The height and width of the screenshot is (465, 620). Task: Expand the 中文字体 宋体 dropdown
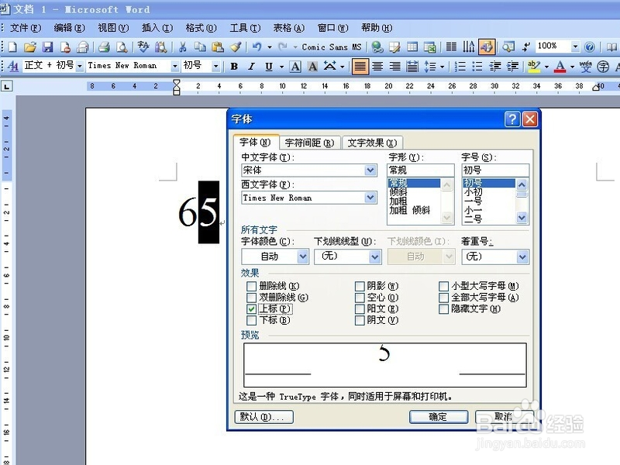pos(370,170)
